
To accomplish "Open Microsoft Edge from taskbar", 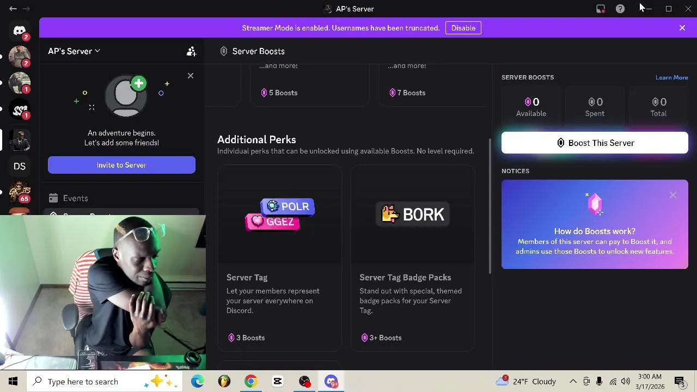I will (x=197, y=381).
